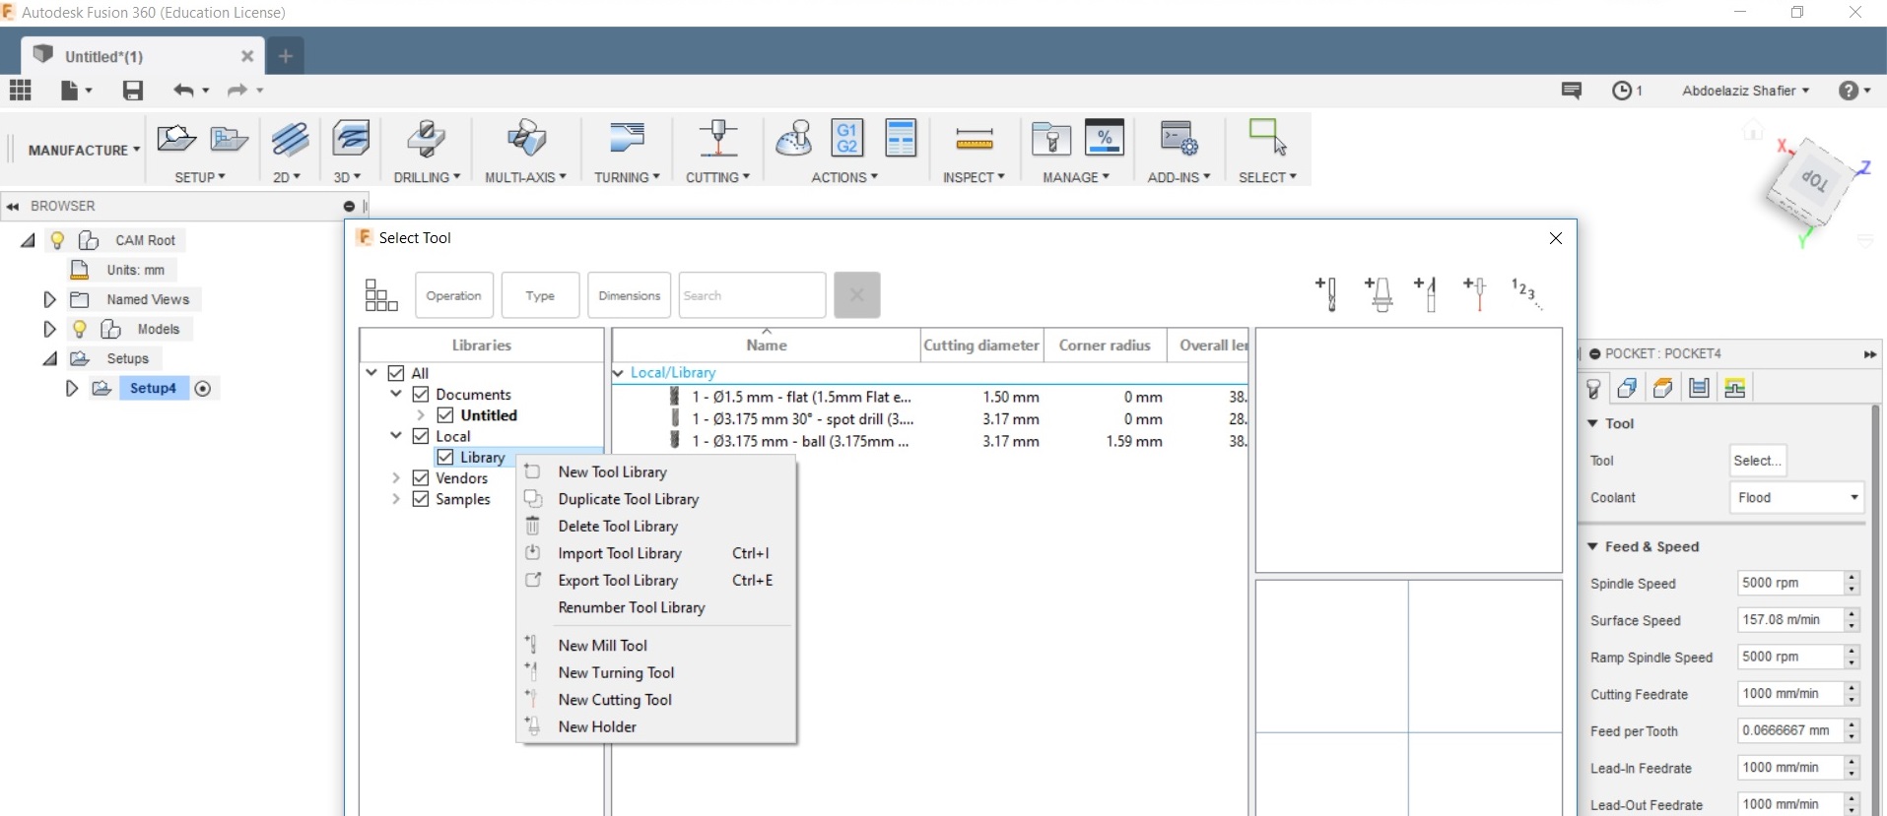This screenshot has width=1887, height=816.
Task: Uncheck the Samples checkbox
Action: coord(421,499)
